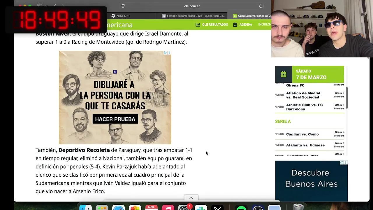373x210 pixels.
Task: Click the agenda list scrollbar thumb
Action: pyautogui.click(x=347, y=98)
